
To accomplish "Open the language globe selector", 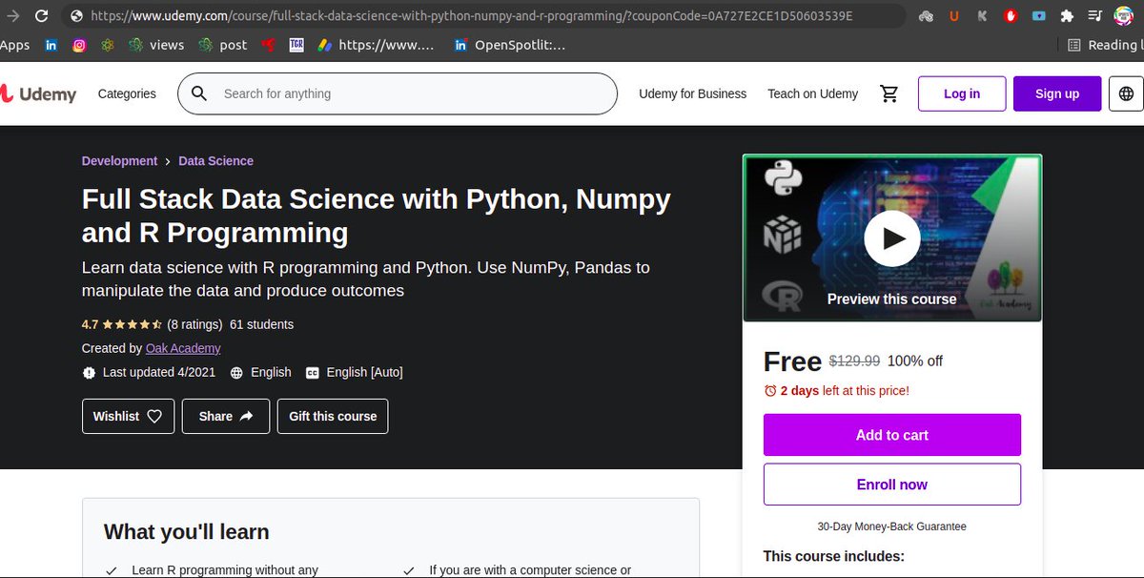I will pos(1127,93).
